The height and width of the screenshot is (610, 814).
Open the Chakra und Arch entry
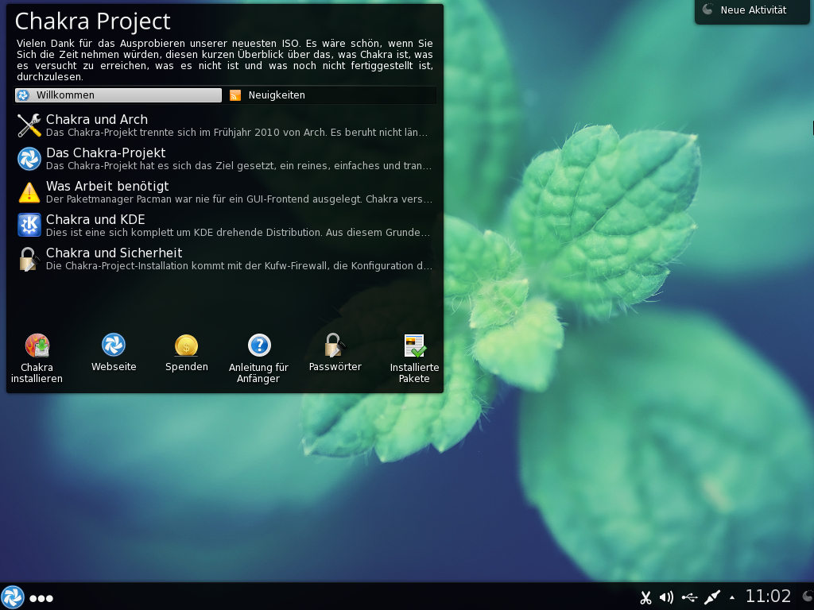click(x=224, y=125)
